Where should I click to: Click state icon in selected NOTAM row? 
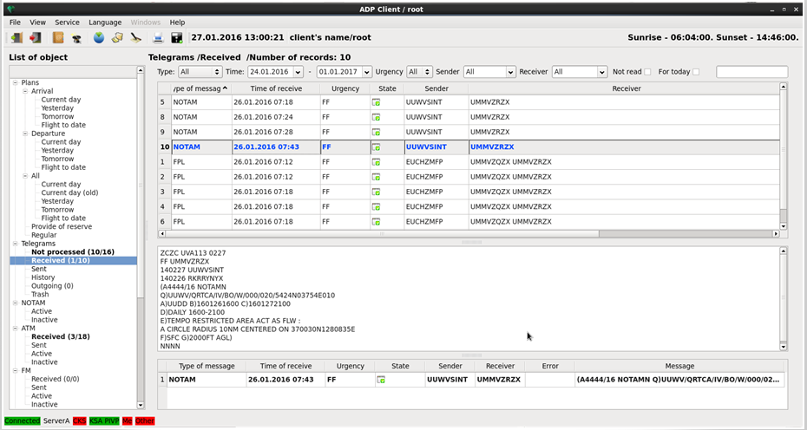coord(377,147)
